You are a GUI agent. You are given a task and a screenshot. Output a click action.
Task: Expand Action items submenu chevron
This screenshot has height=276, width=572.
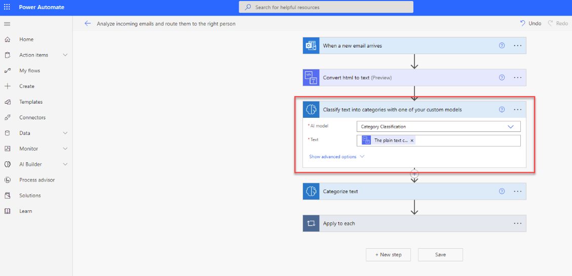(65, 55)
